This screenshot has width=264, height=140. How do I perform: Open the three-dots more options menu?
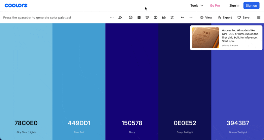click(x=112, y=17)
